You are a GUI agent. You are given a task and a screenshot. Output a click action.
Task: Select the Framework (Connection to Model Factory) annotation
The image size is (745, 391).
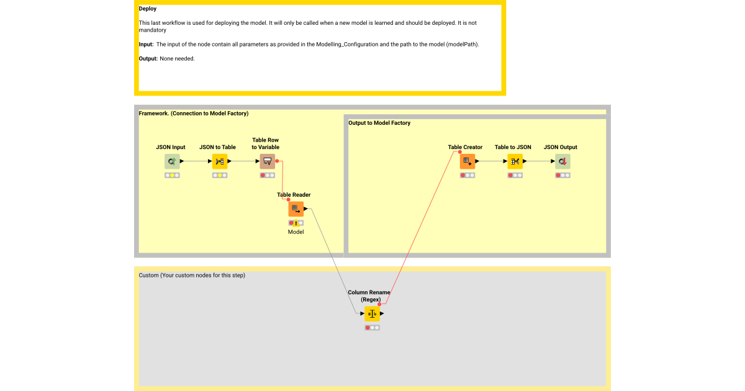[192, 113]
